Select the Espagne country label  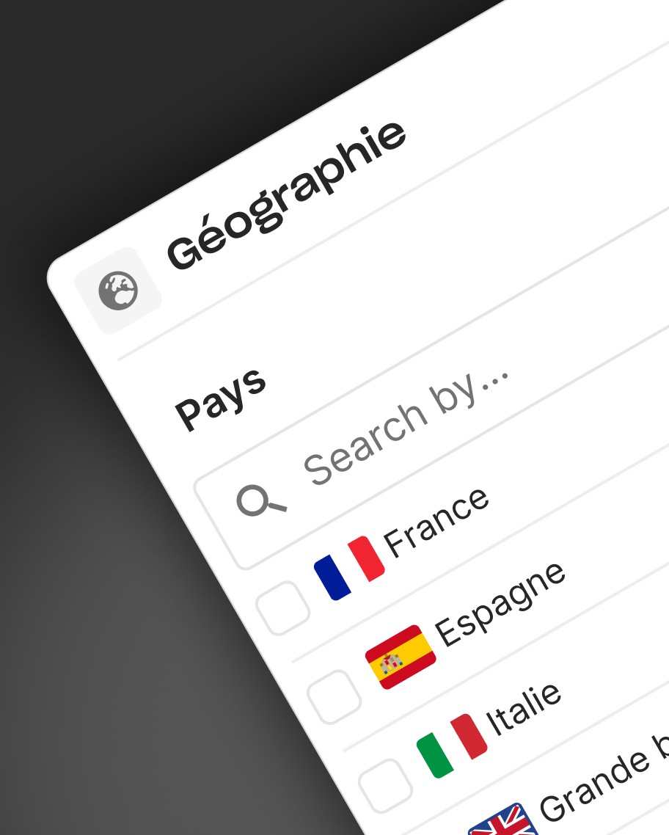coord(500,603)
